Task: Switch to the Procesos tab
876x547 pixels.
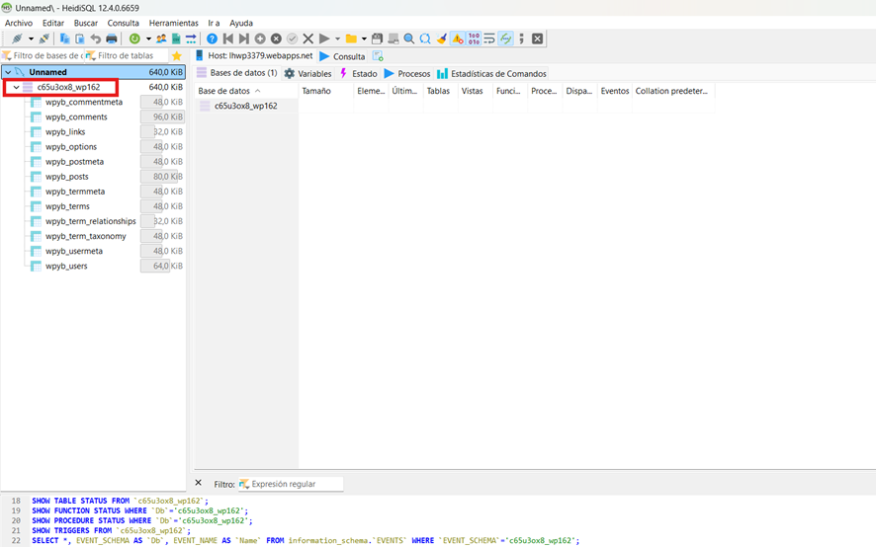Action: pyautogui.click(x=407, y=74)
